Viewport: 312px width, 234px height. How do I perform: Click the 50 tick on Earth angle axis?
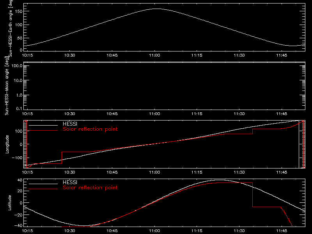pyautogui.click(x=20, y=38)
